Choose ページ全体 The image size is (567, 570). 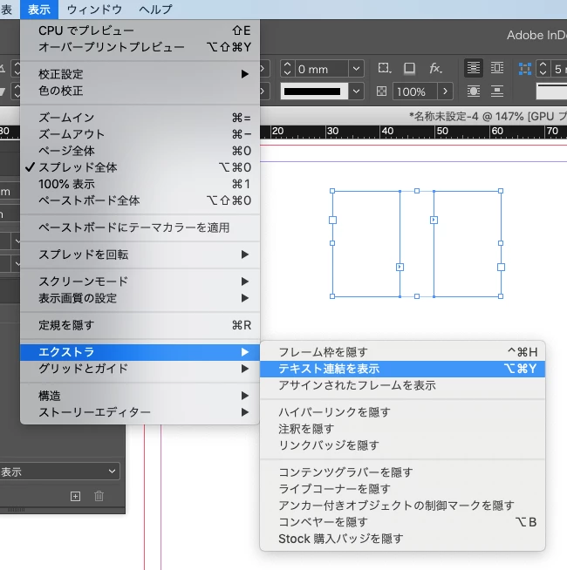tap(140, 151)
